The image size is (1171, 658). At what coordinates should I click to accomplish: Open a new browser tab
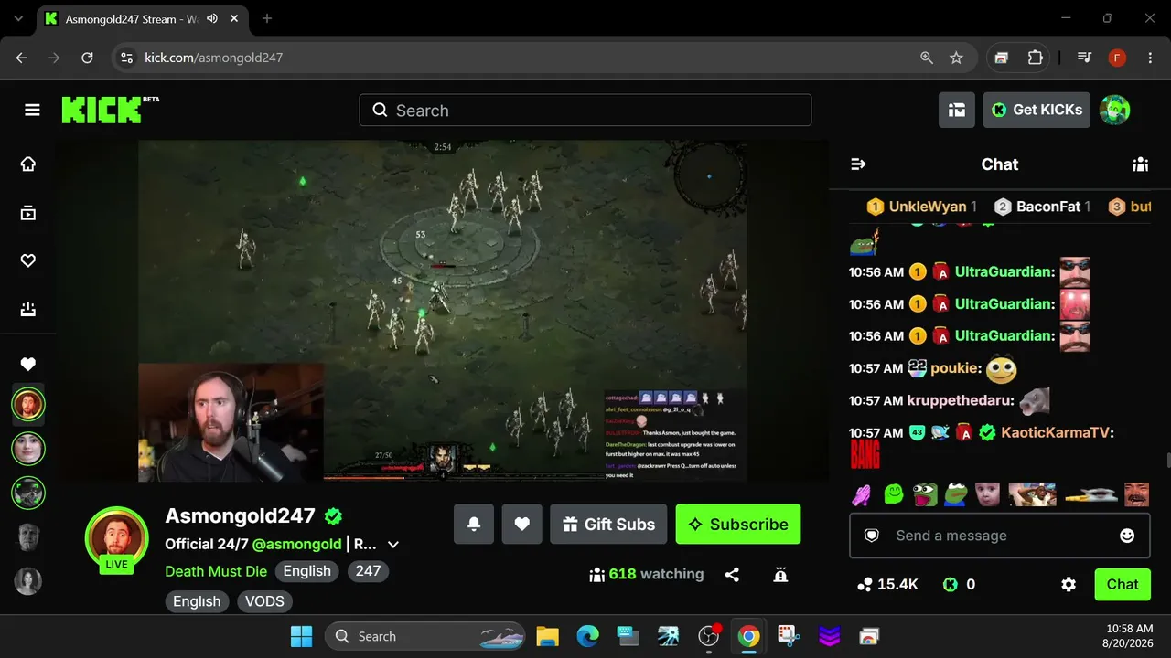coord(267,18)
